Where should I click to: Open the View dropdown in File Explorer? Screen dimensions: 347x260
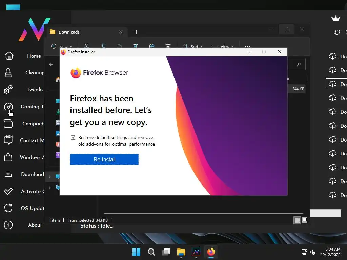[223, 46]
